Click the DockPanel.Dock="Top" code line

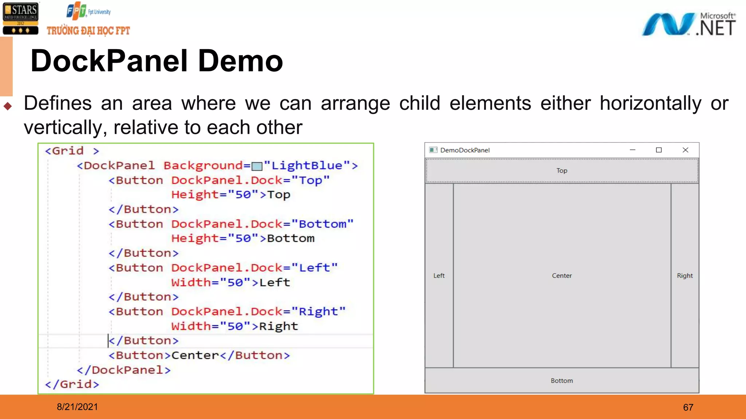(x=219, y=180)
